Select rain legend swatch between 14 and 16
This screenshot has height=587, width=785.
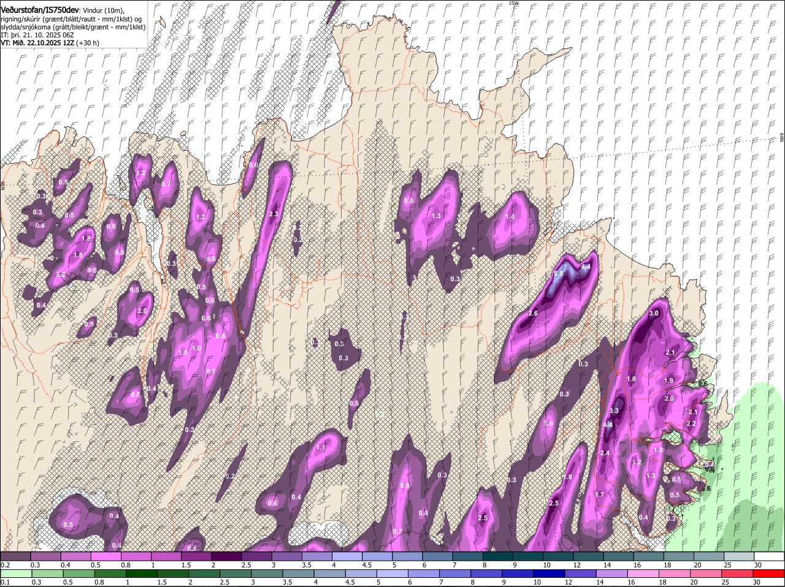tap(611, 574)
